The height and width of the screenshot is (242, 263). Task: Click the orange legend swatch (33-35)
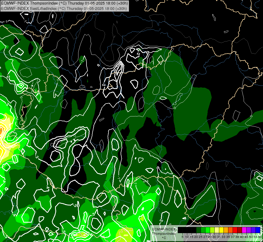[x=226, y=230]
